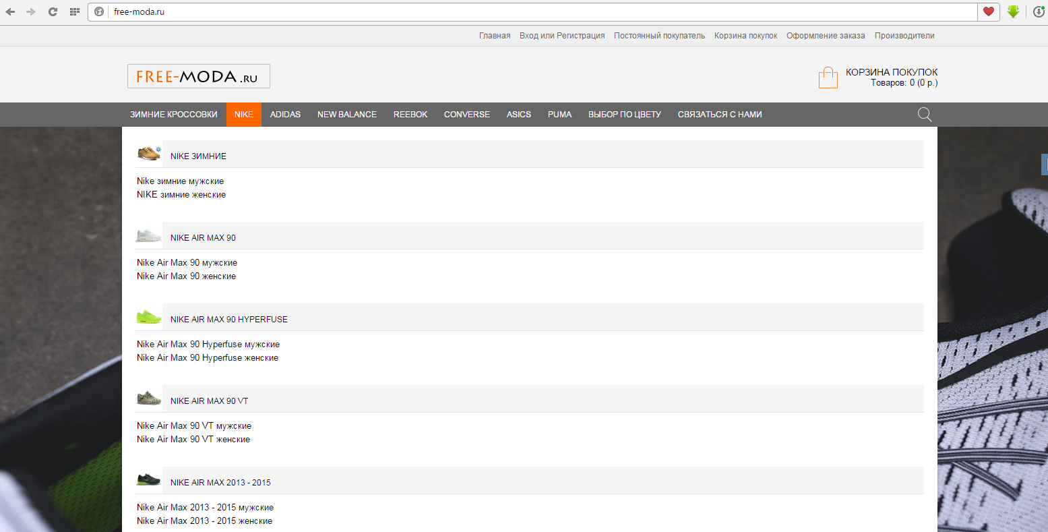Click the address bar showing free-moda.ru

coord(532,11)
